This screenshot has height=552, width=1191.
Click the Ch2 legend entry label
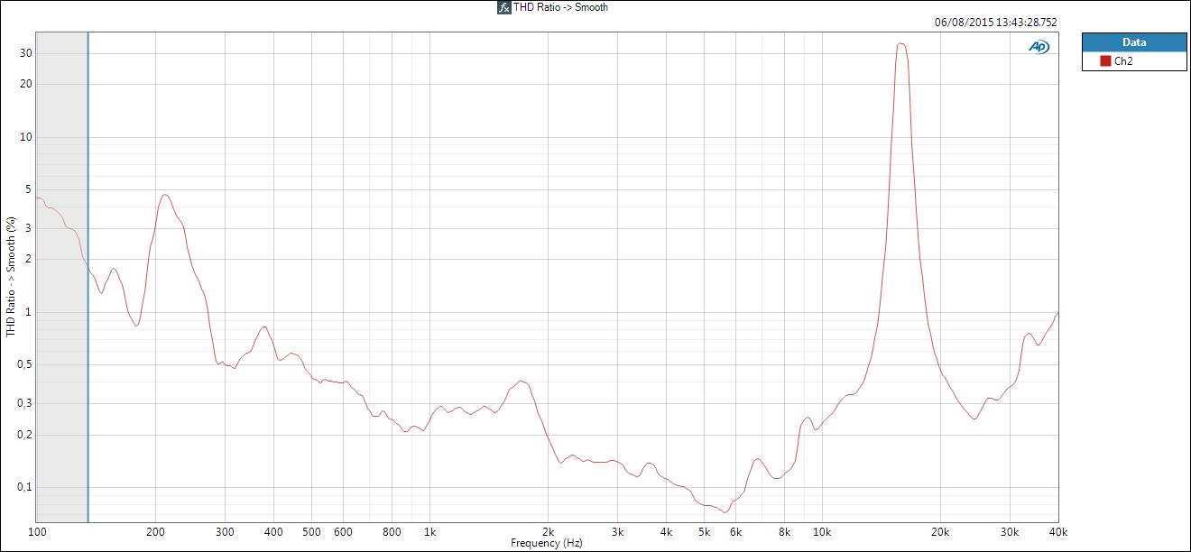(1123, 61)
